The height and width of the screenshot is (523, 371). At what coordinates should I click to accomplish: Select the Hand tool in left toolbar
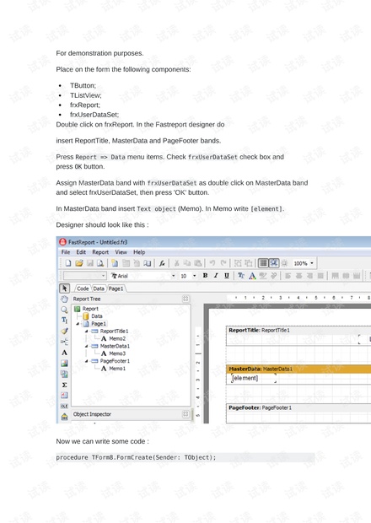click(64, 299)
